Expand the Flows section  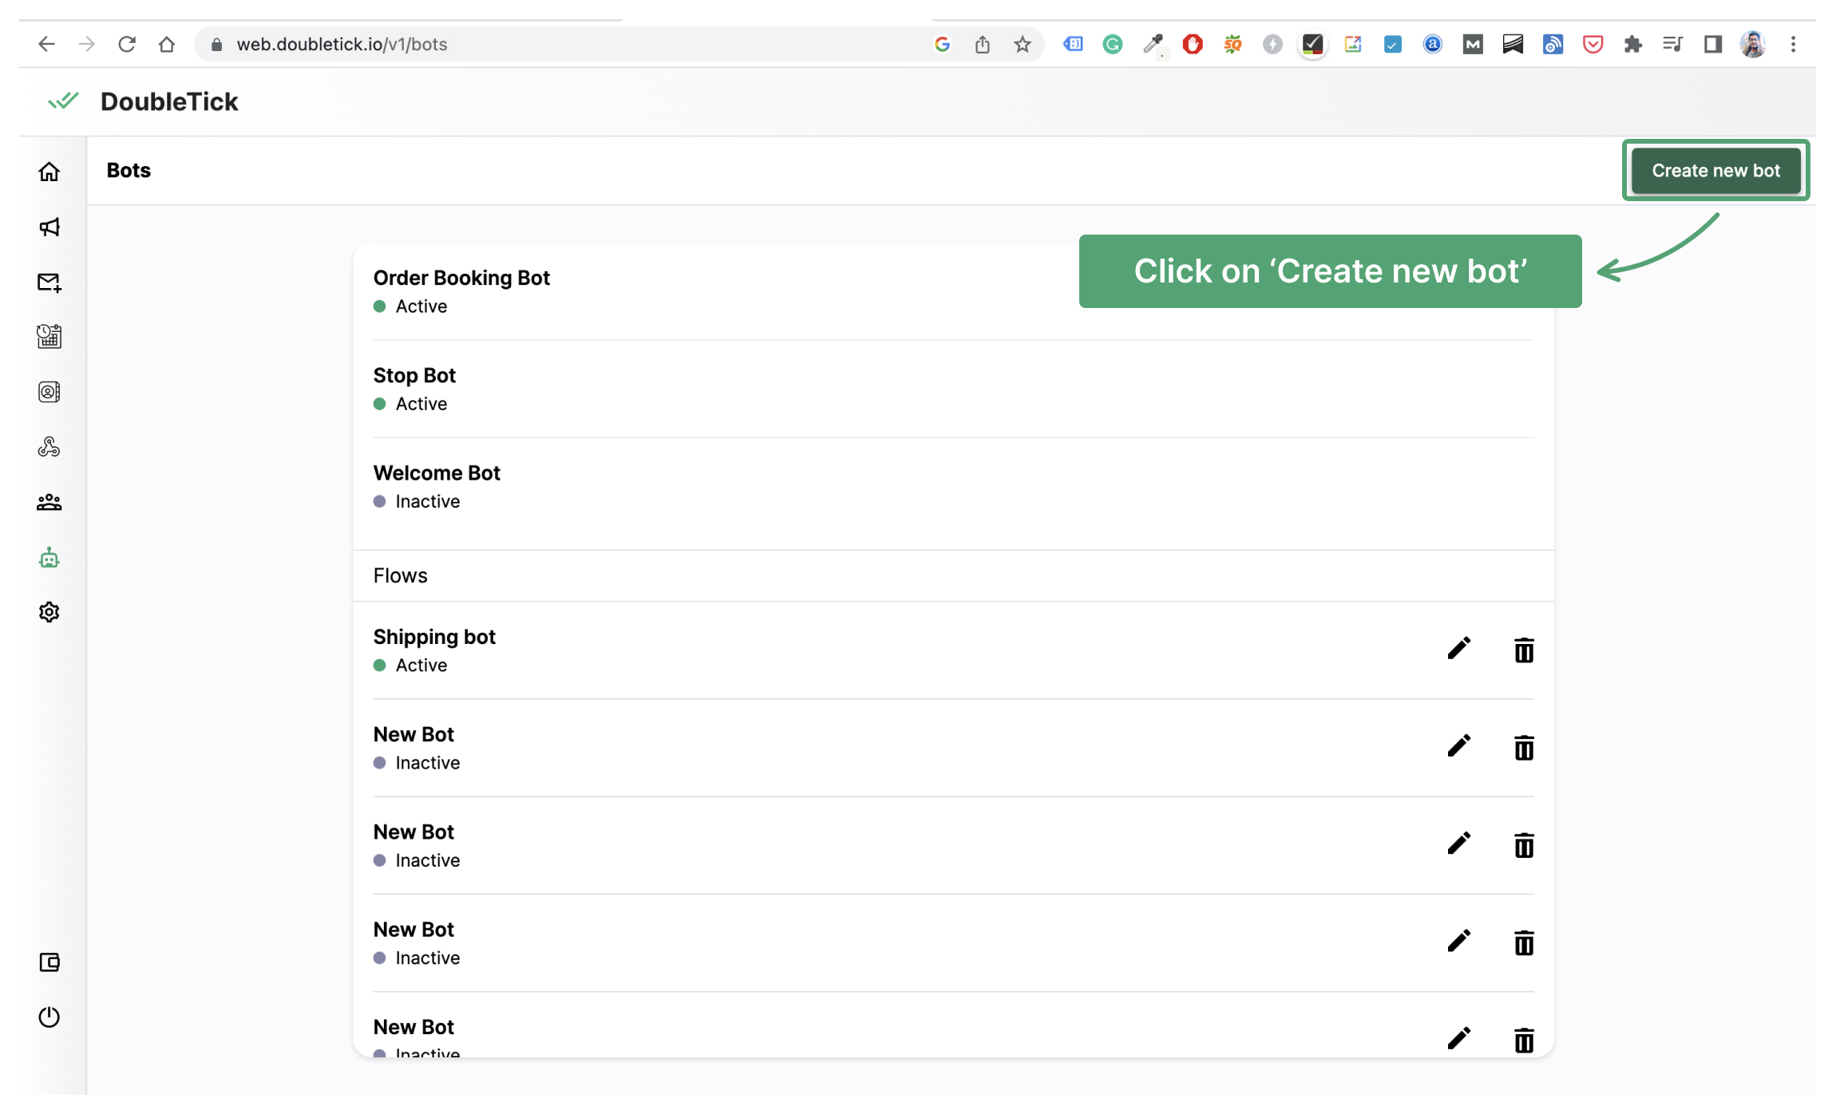(400, 574)
